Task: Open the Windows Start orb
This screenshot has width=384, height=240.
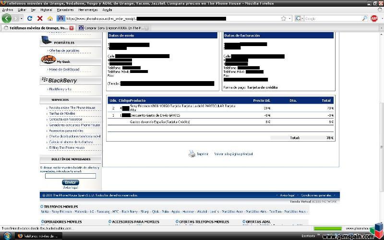Action: pos(7,236)
